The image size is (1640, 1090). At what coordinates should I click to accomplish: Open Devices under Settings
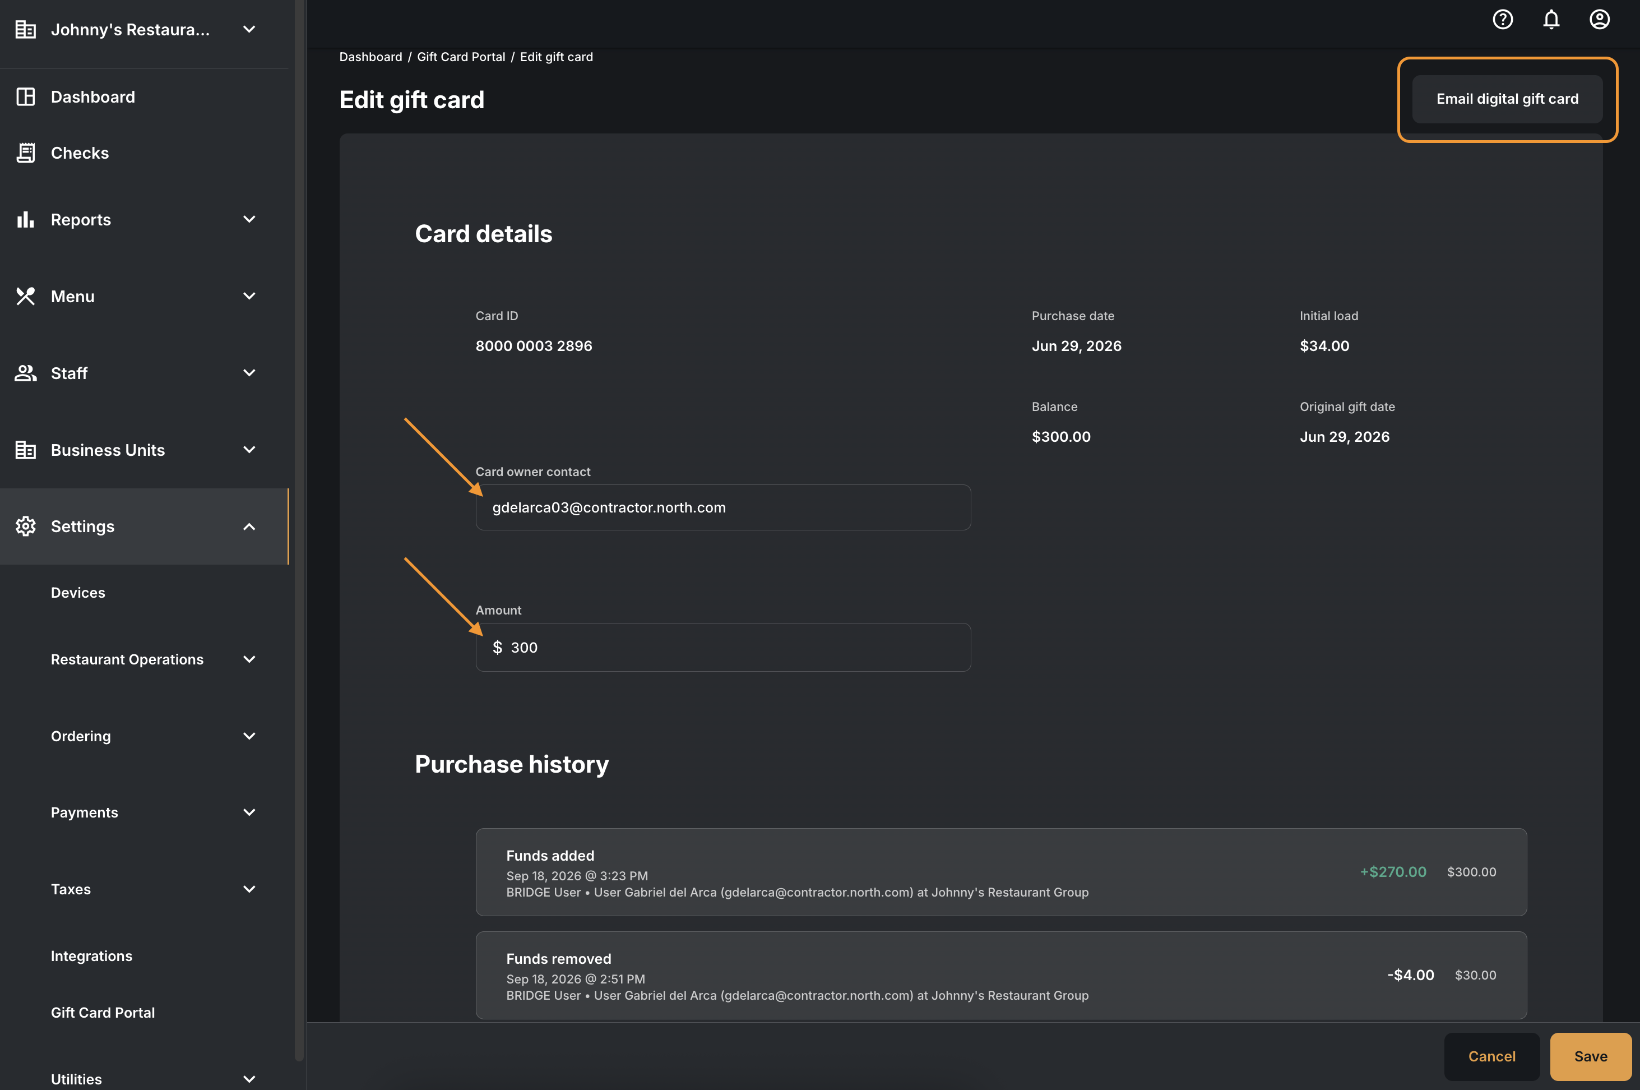pos(78,593)
